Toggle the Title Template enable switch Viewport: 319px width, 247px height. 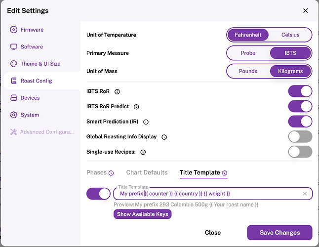(x=98, y=194)
